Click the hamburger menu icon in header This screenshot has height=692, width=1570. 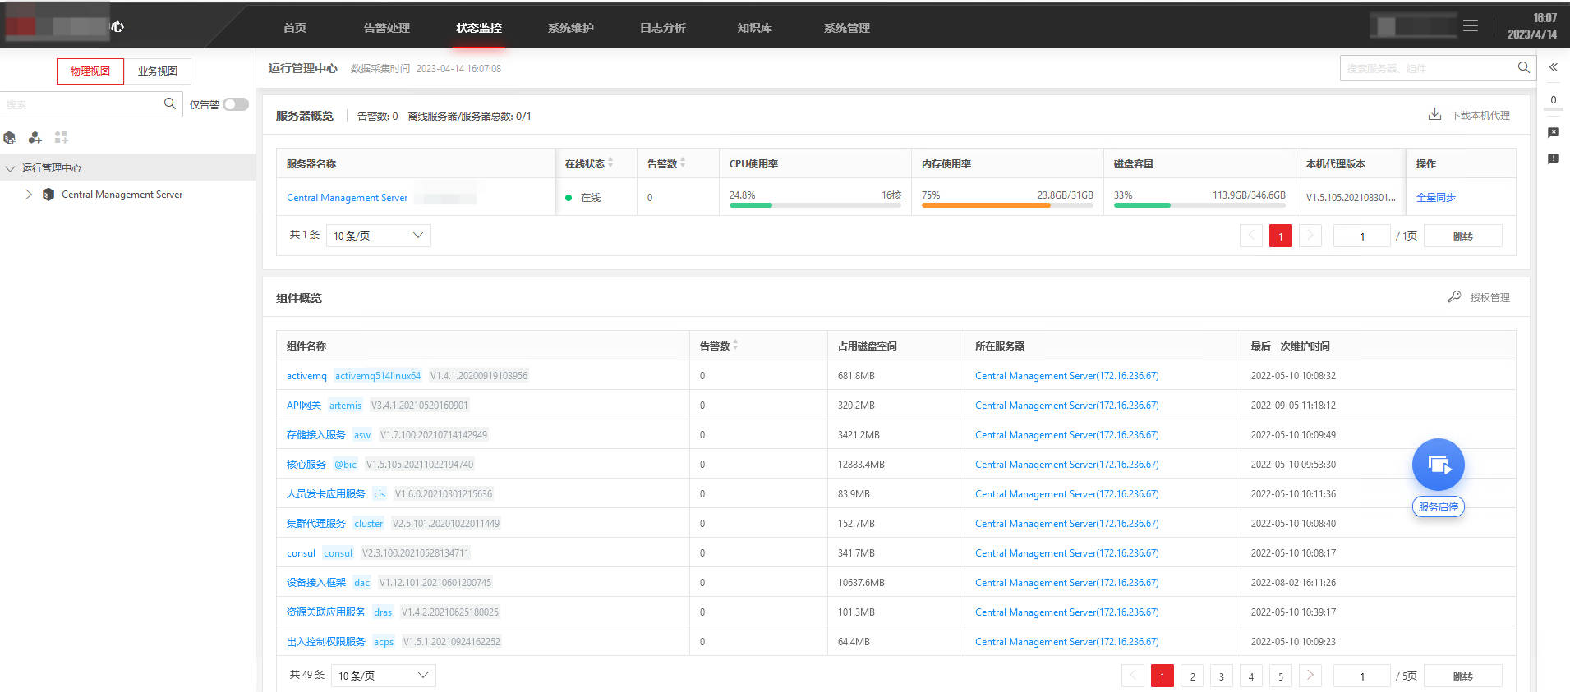tap(1471, 26)
